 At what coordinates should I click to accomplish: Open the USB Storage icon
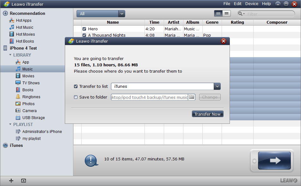click(x=18, y=117)
